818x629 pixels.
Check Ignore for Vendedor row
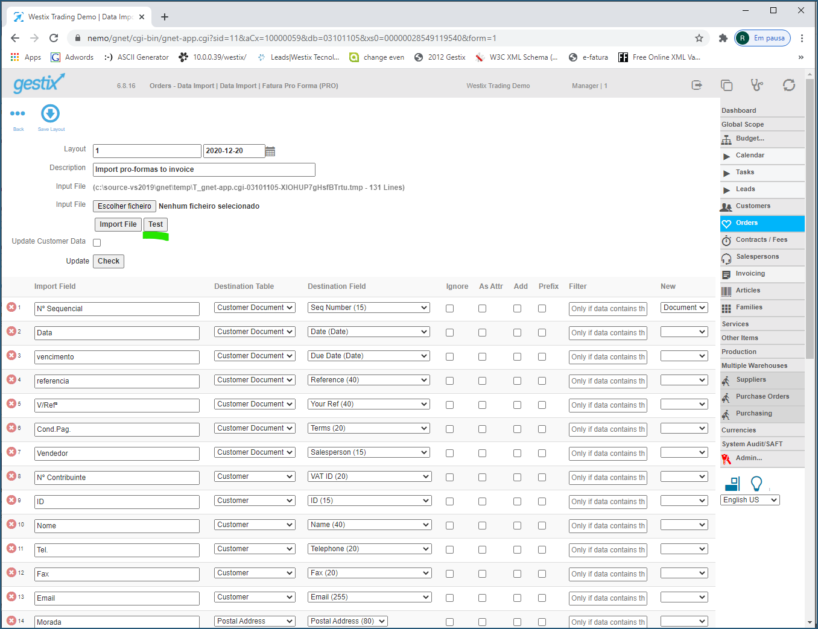(449, 453)
